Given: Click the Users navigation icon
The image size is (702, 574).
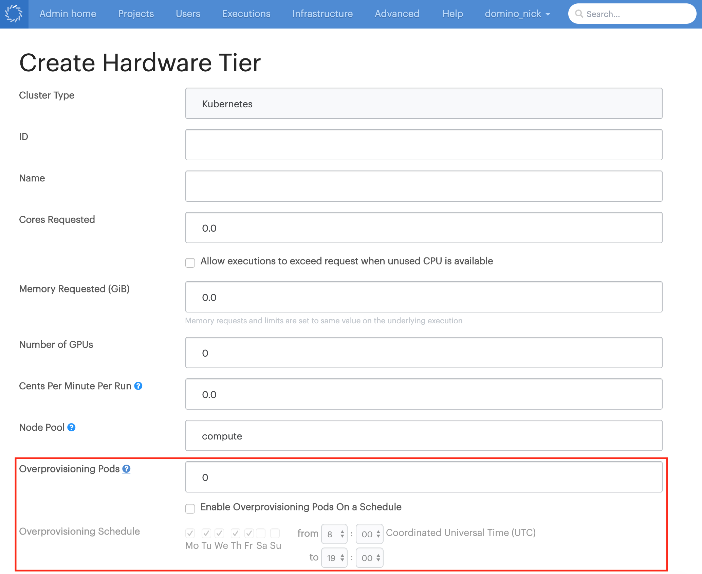Looking at the screenshot, I should pyautogui.click(x=188, y=13).
